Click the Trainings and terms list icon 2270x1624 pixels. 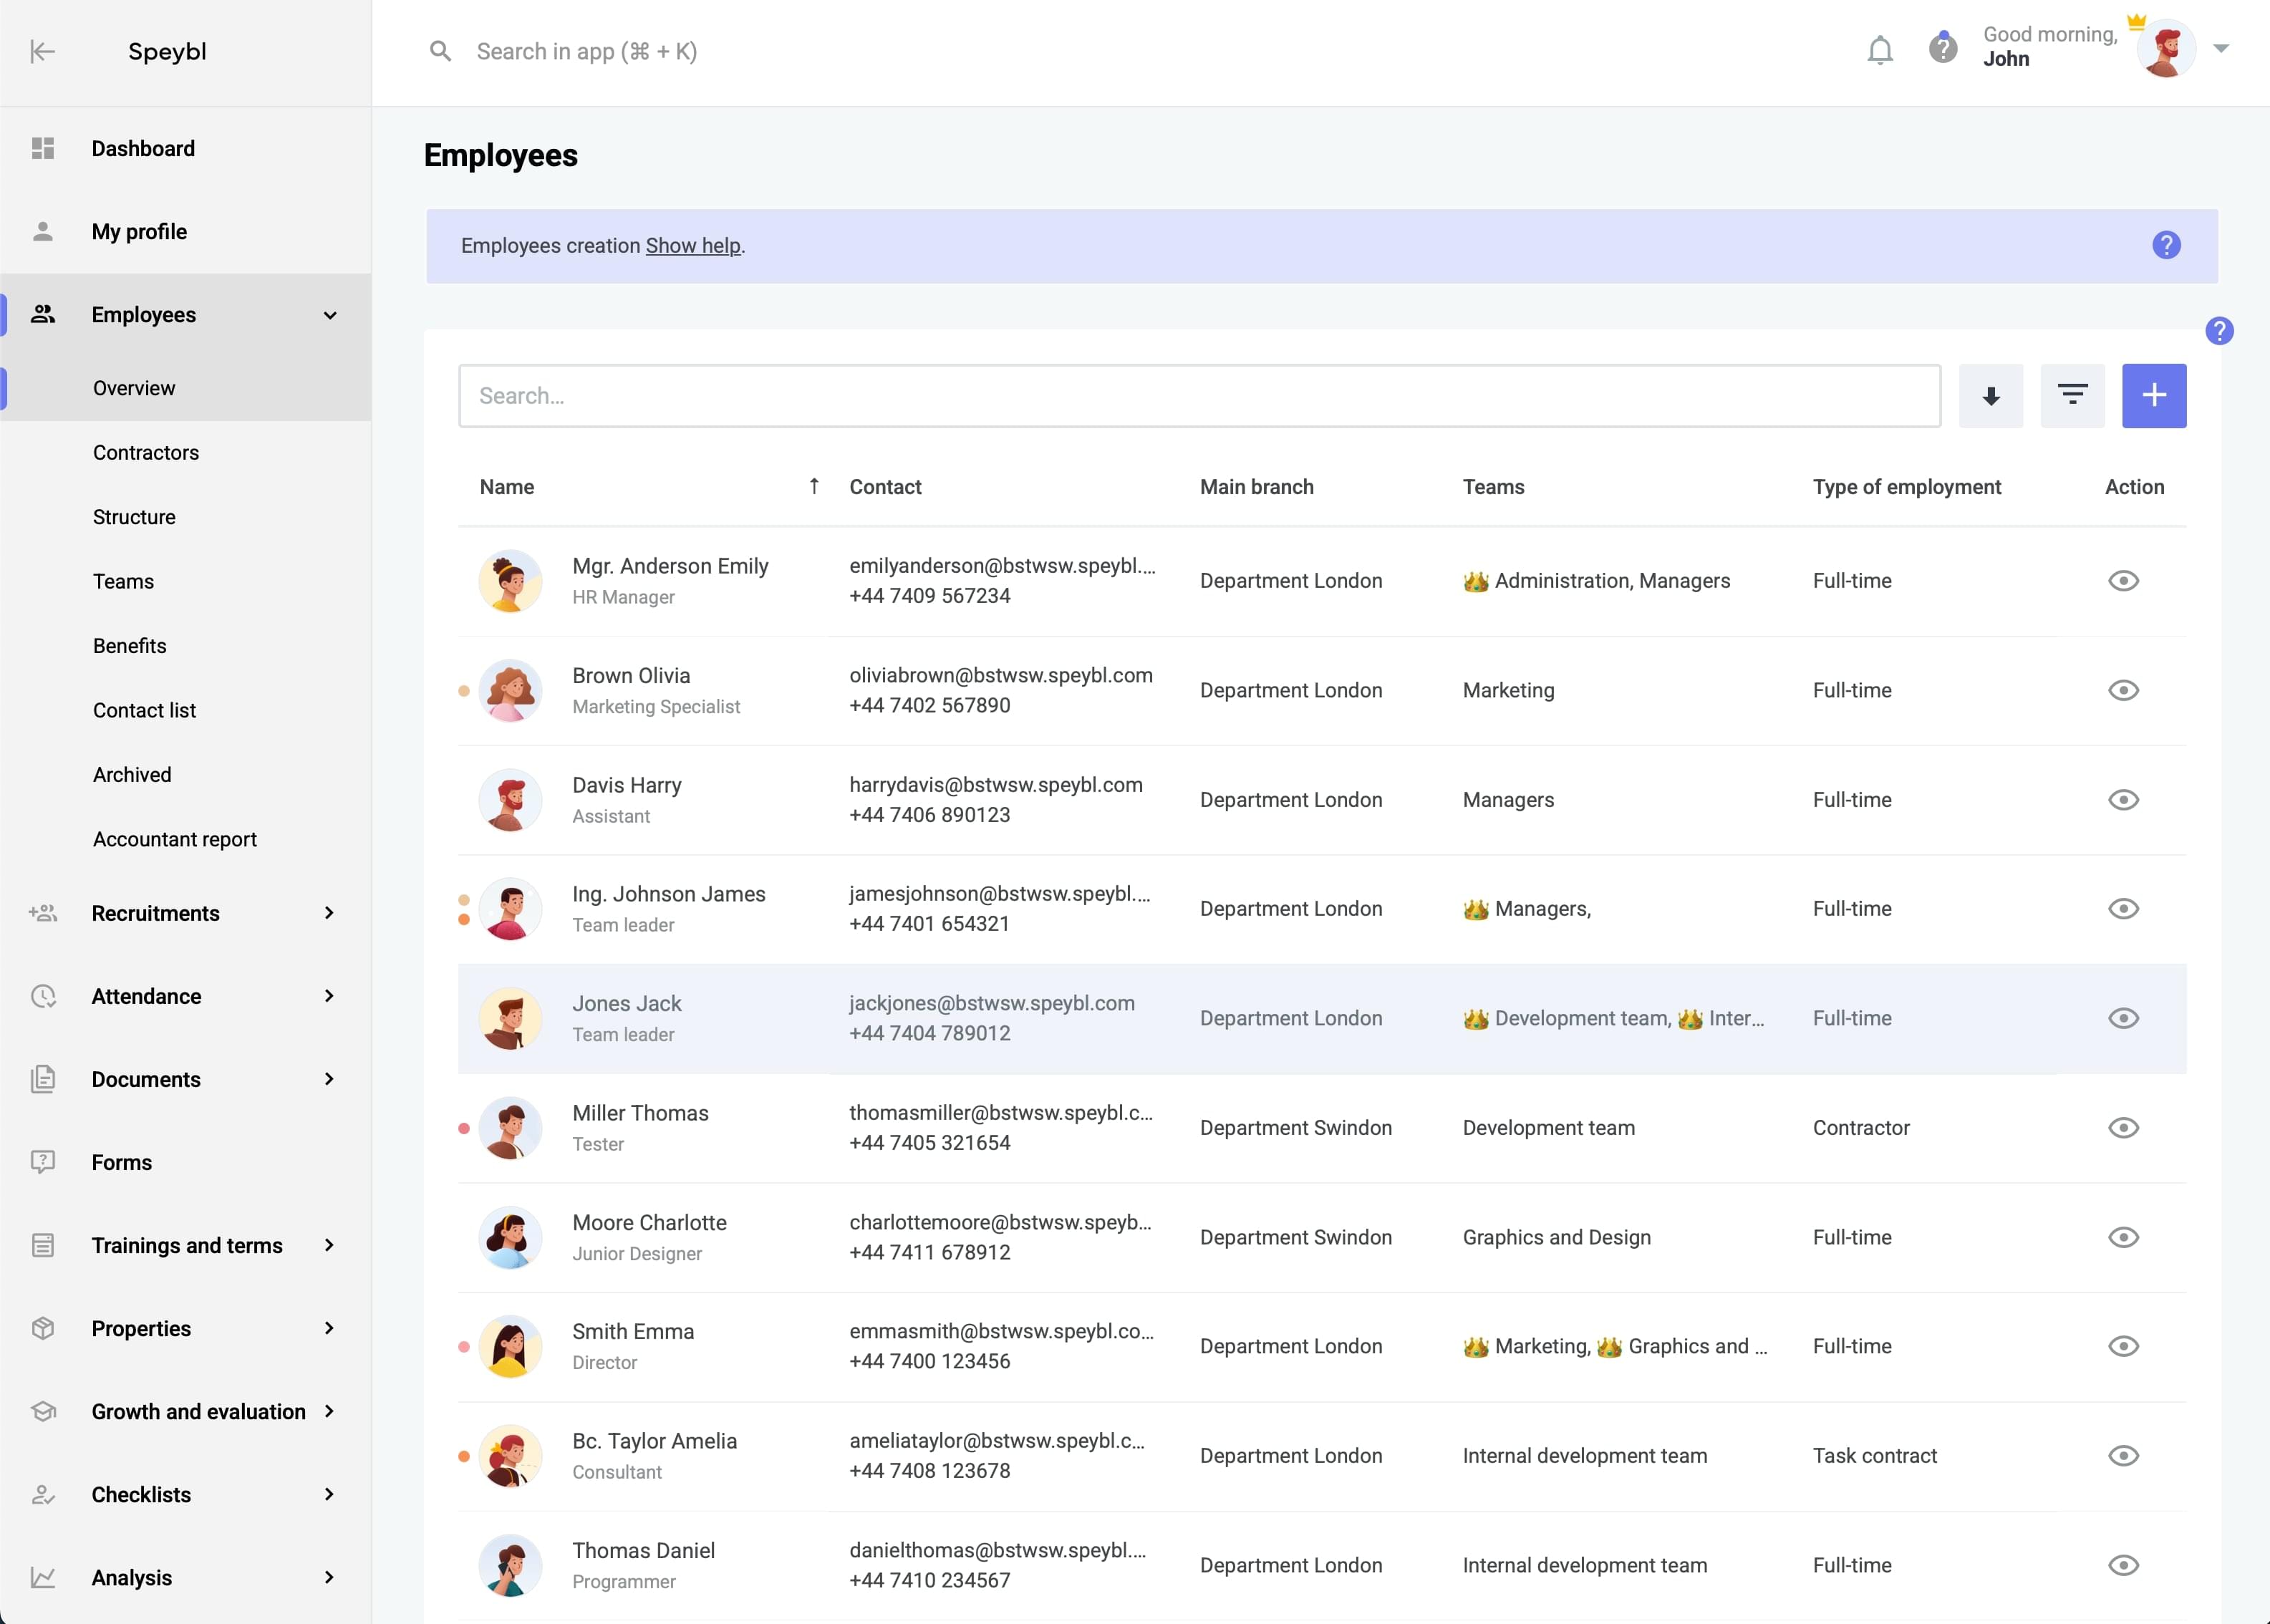click(x=42, y=1245)
